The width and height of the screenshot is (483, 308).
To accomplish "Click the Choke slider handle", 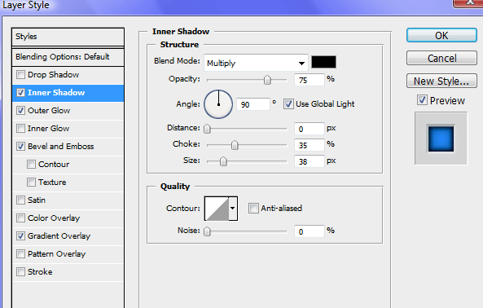I will [x=235, y=145].
